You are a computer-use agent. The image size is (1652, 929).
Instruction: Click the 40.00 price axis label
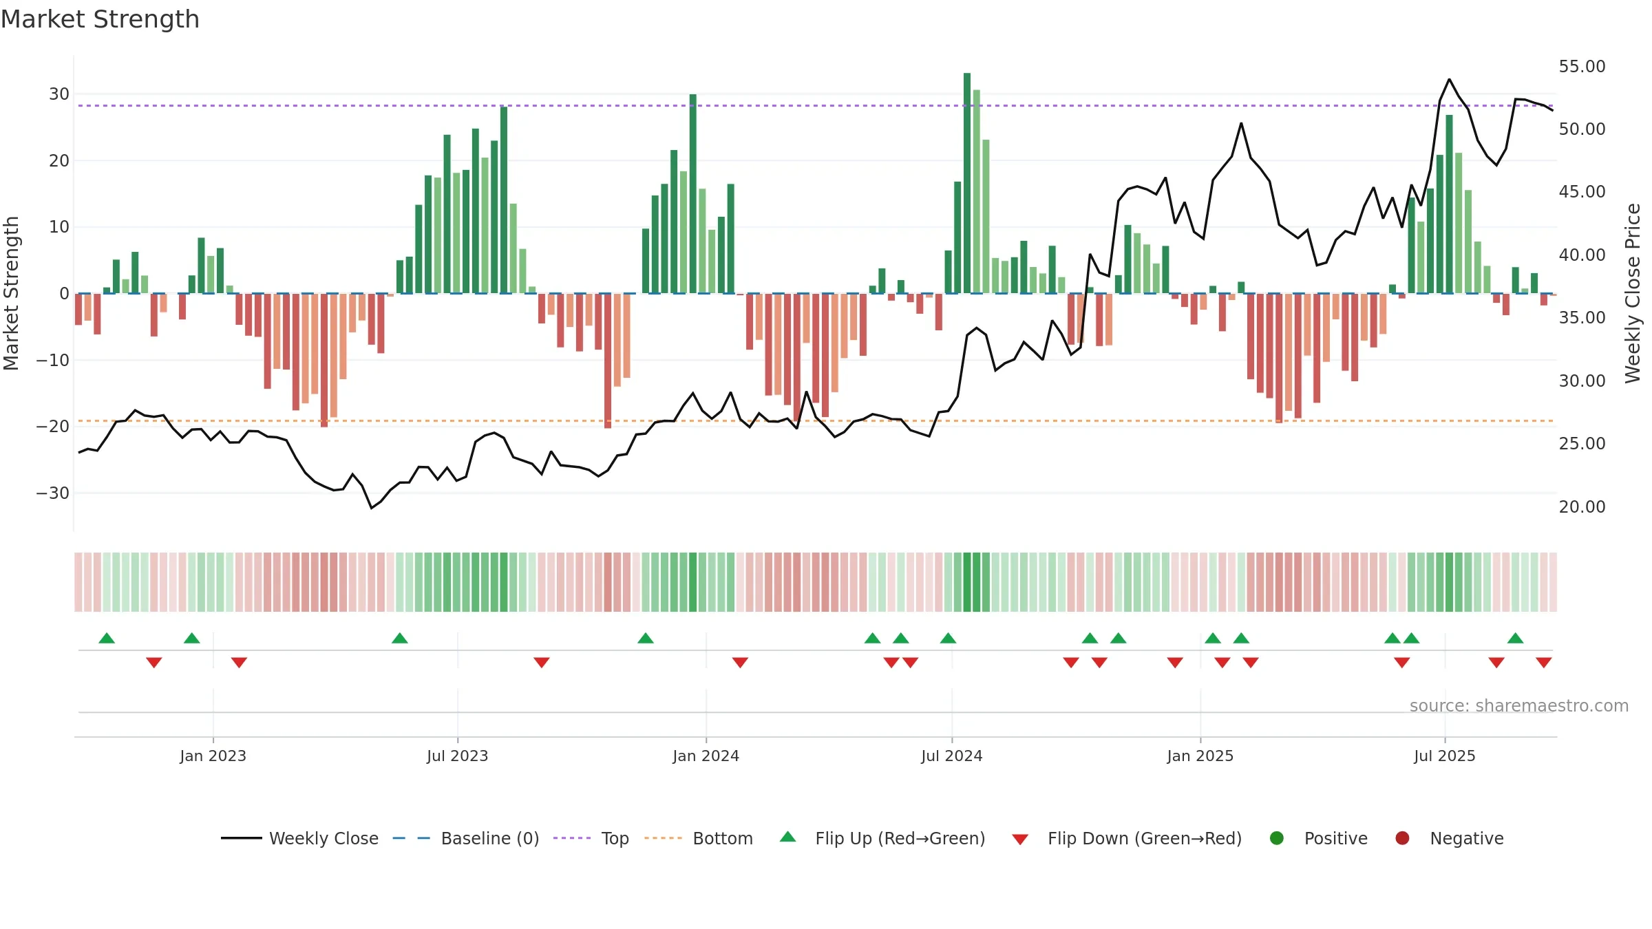(1582, 255)
